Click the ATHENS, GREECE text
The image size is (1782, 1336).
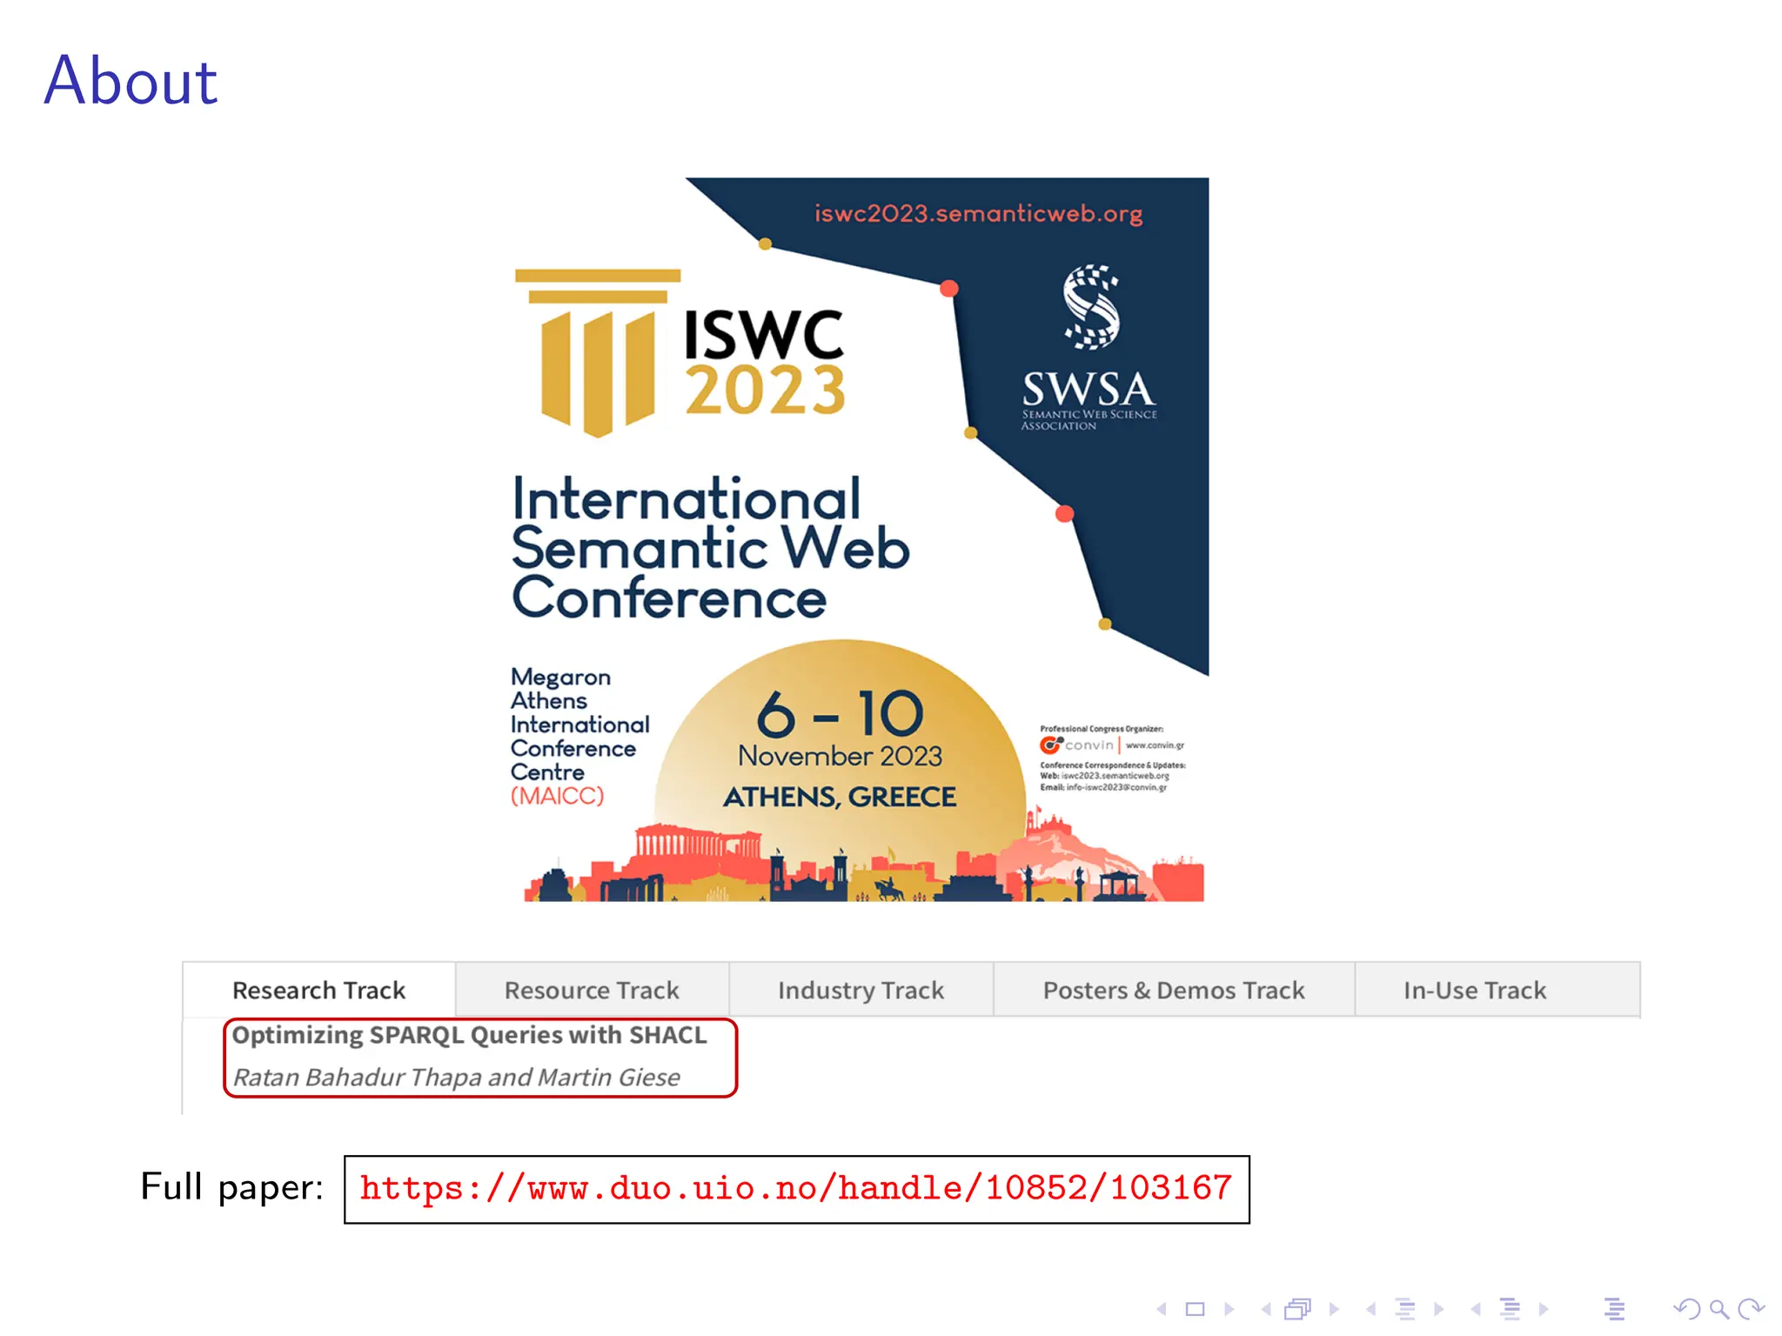[x=841, y=797]
